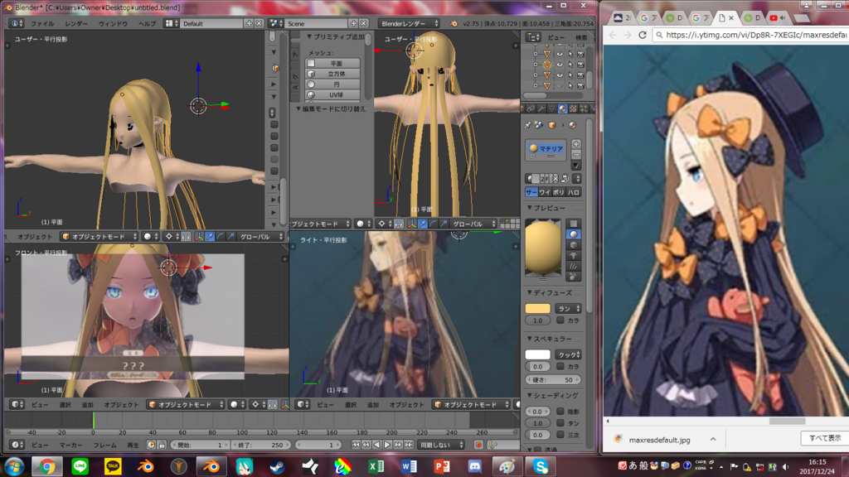Remove material slot with minus button
The image size is (849, 477).
click(x=576, y=155)
